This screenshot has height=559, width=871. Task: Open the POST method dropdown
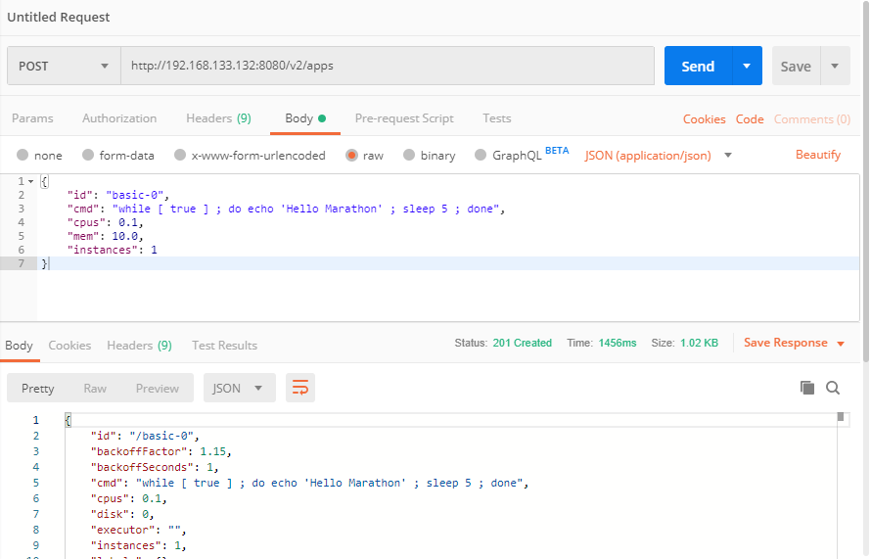tap(64, 66)
